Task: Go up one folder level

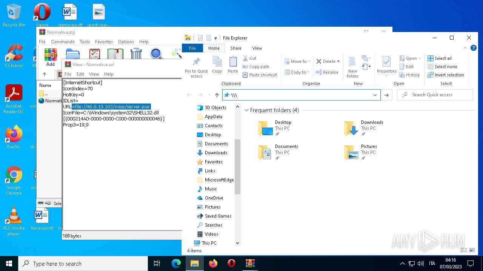Action: [x=217, y=95]
